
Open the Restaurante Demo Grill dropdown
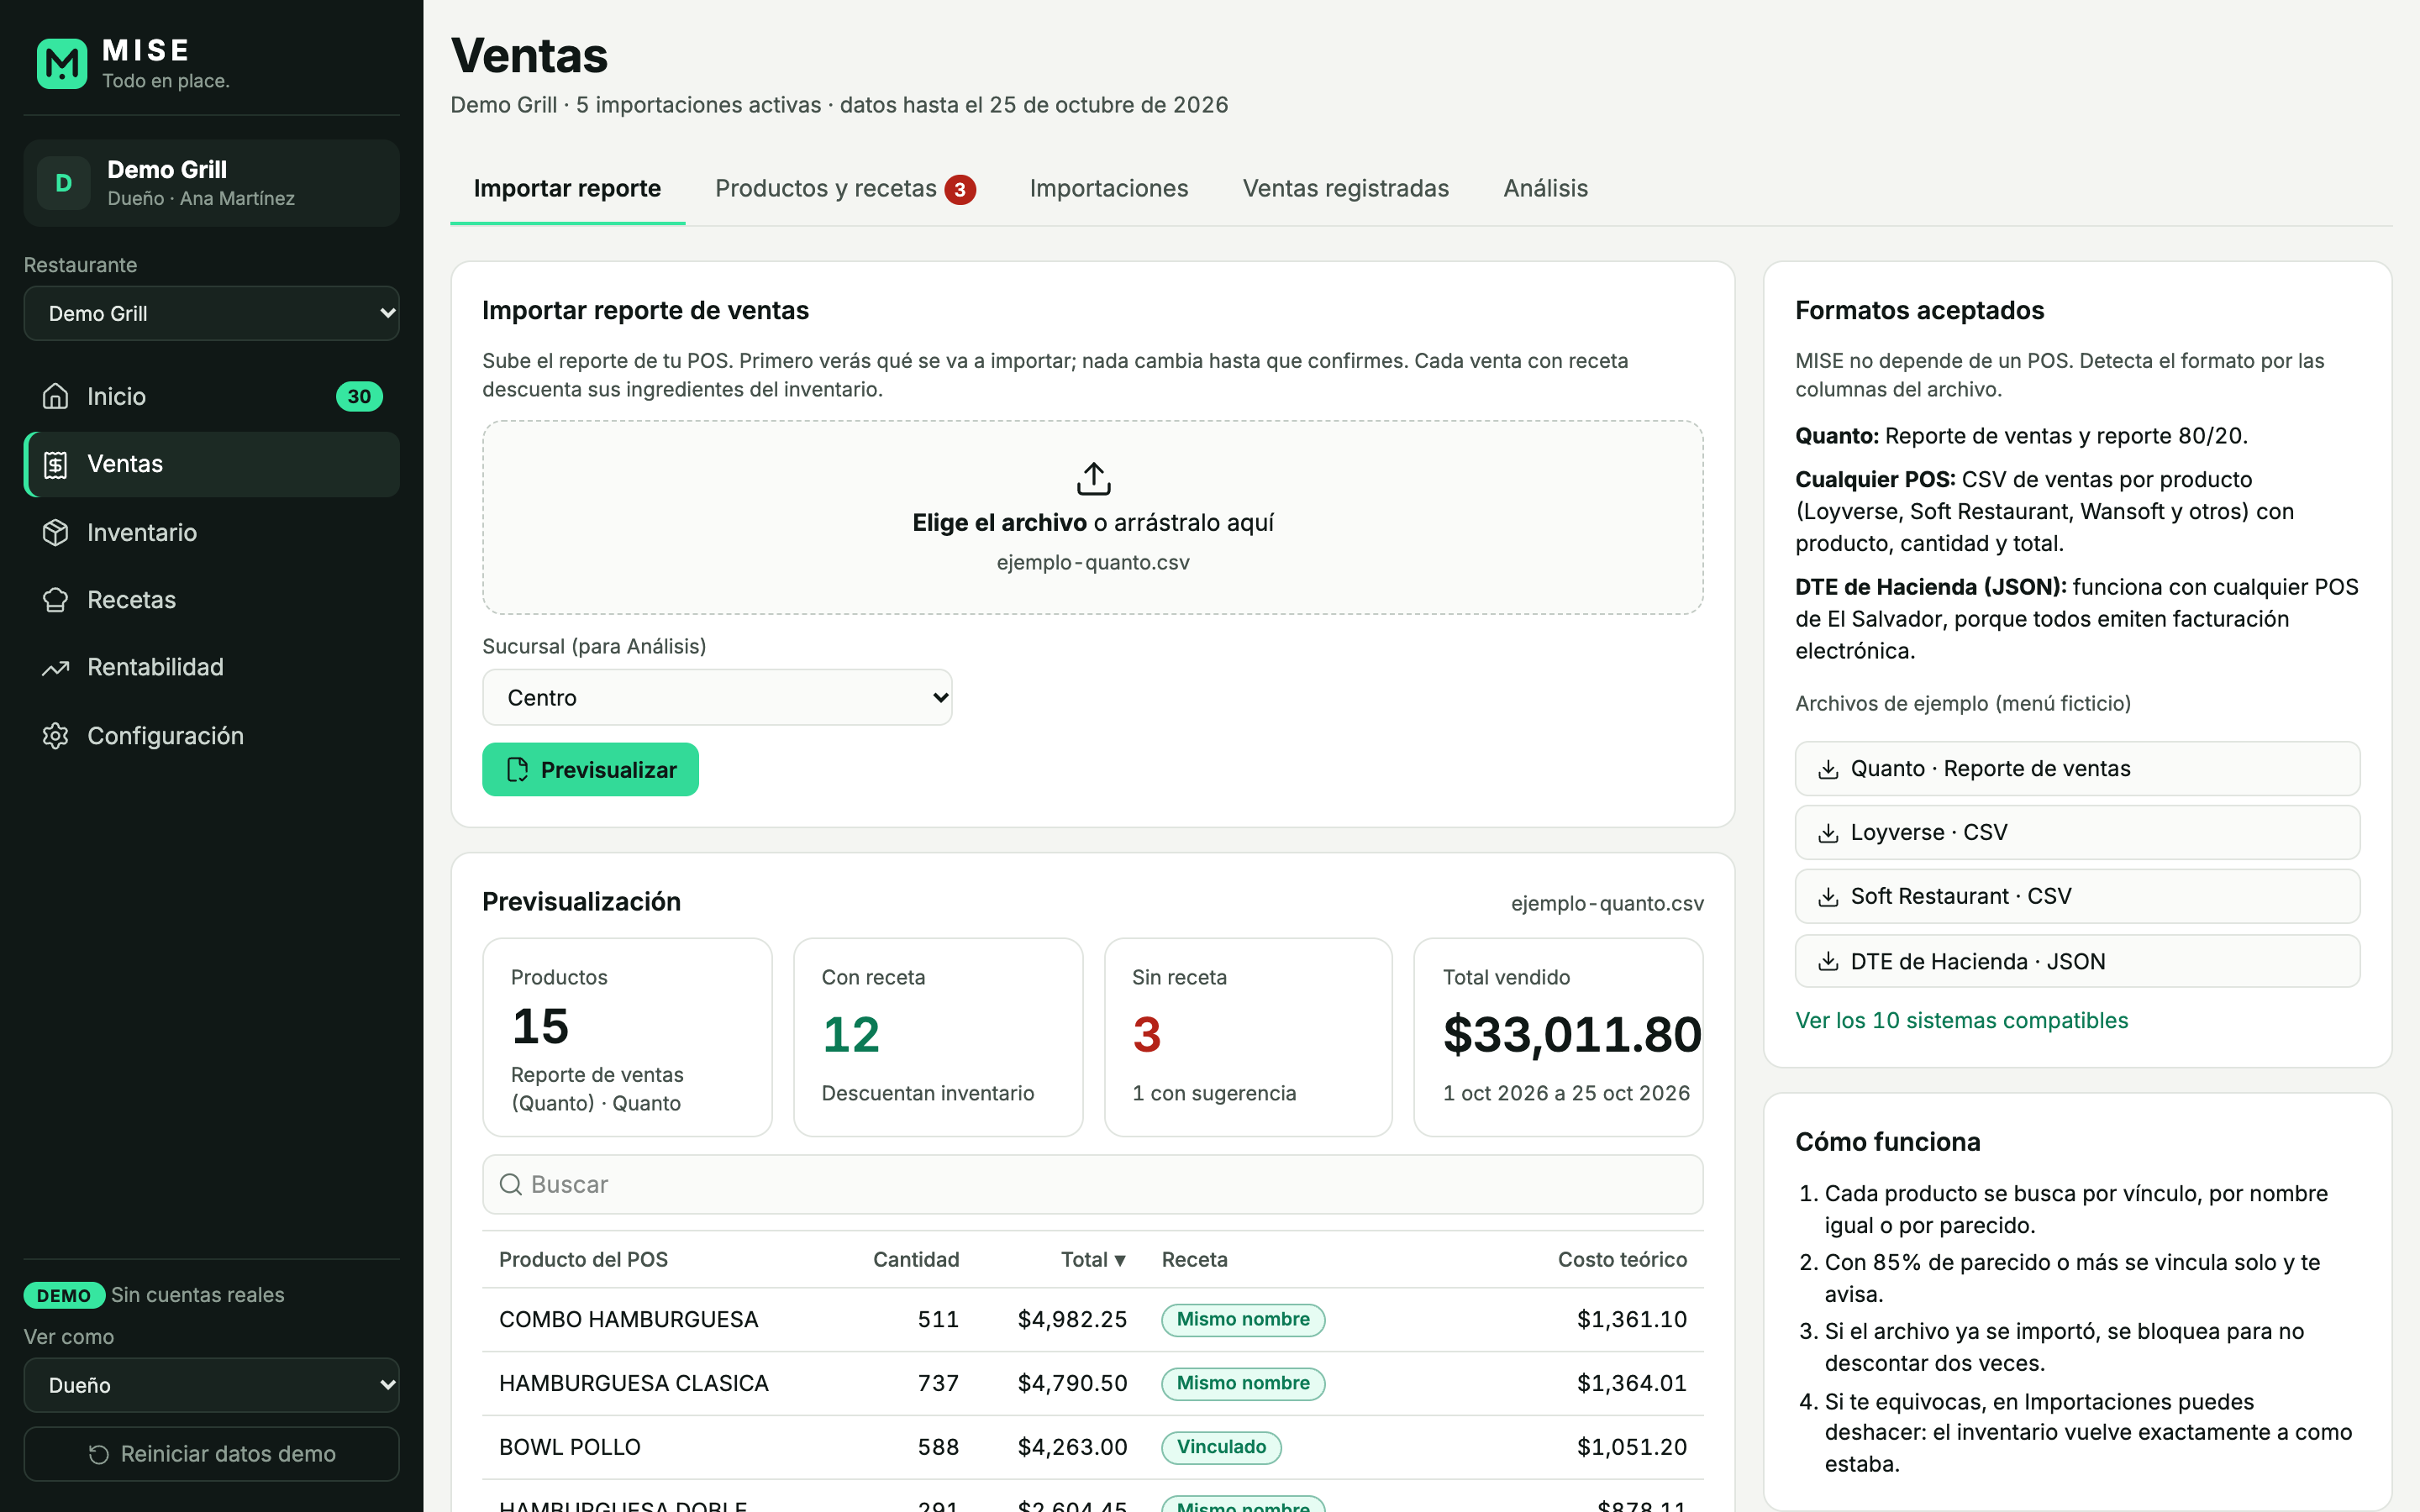(211, 313)
